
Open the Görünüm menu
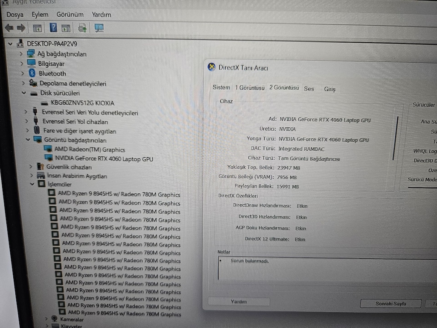[70, 14]
